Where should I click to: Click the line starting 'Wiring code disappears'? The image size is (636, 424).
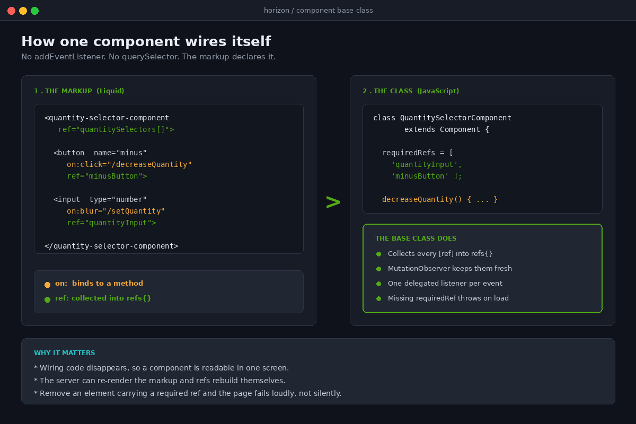pos(161,368)
